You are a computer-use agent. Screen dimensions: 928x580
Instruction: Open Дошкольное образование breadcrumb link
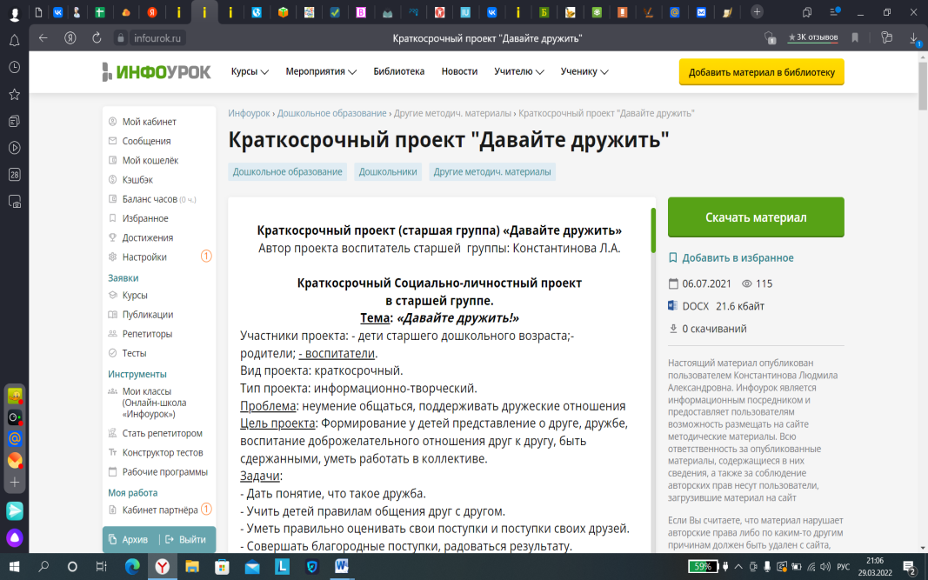tap(331, 113)
